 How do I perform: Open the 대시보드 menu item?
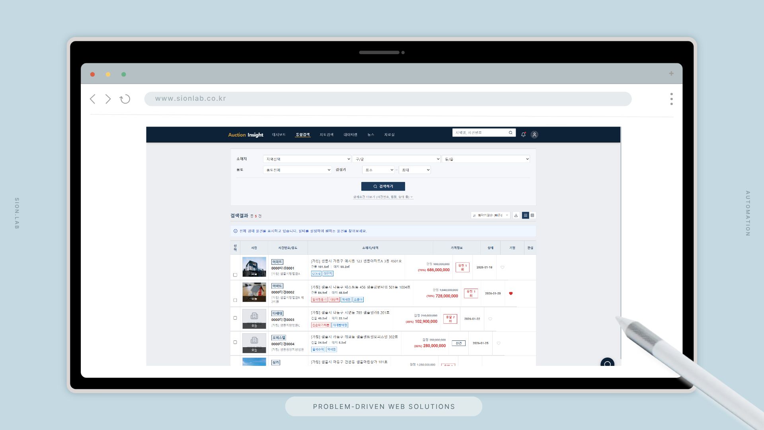279,135
